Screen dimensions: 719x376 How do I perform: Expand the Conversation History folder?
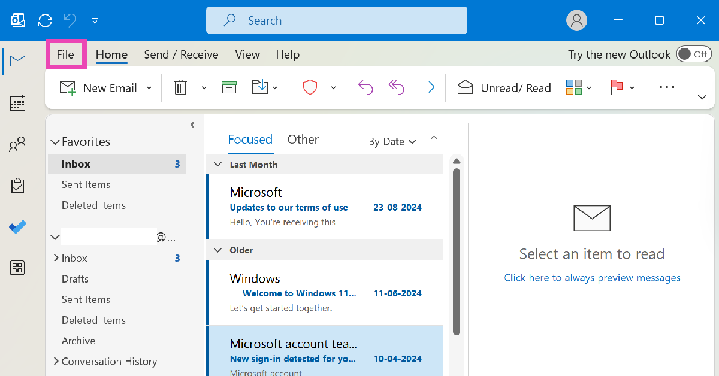tap(56, 362)
